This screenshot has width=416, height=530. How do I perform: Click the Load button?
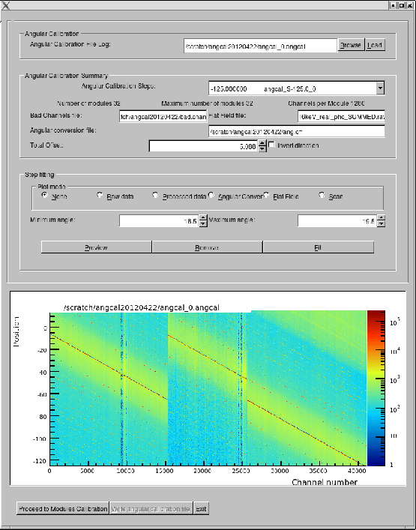(x=375, y=45)
